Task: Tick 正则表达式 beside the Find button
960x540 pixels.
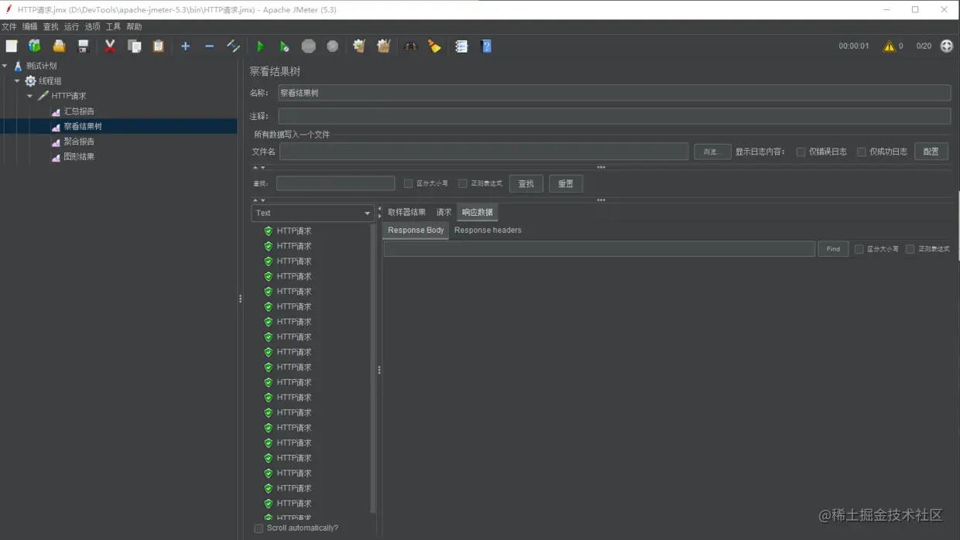Action: click(910, 249)
